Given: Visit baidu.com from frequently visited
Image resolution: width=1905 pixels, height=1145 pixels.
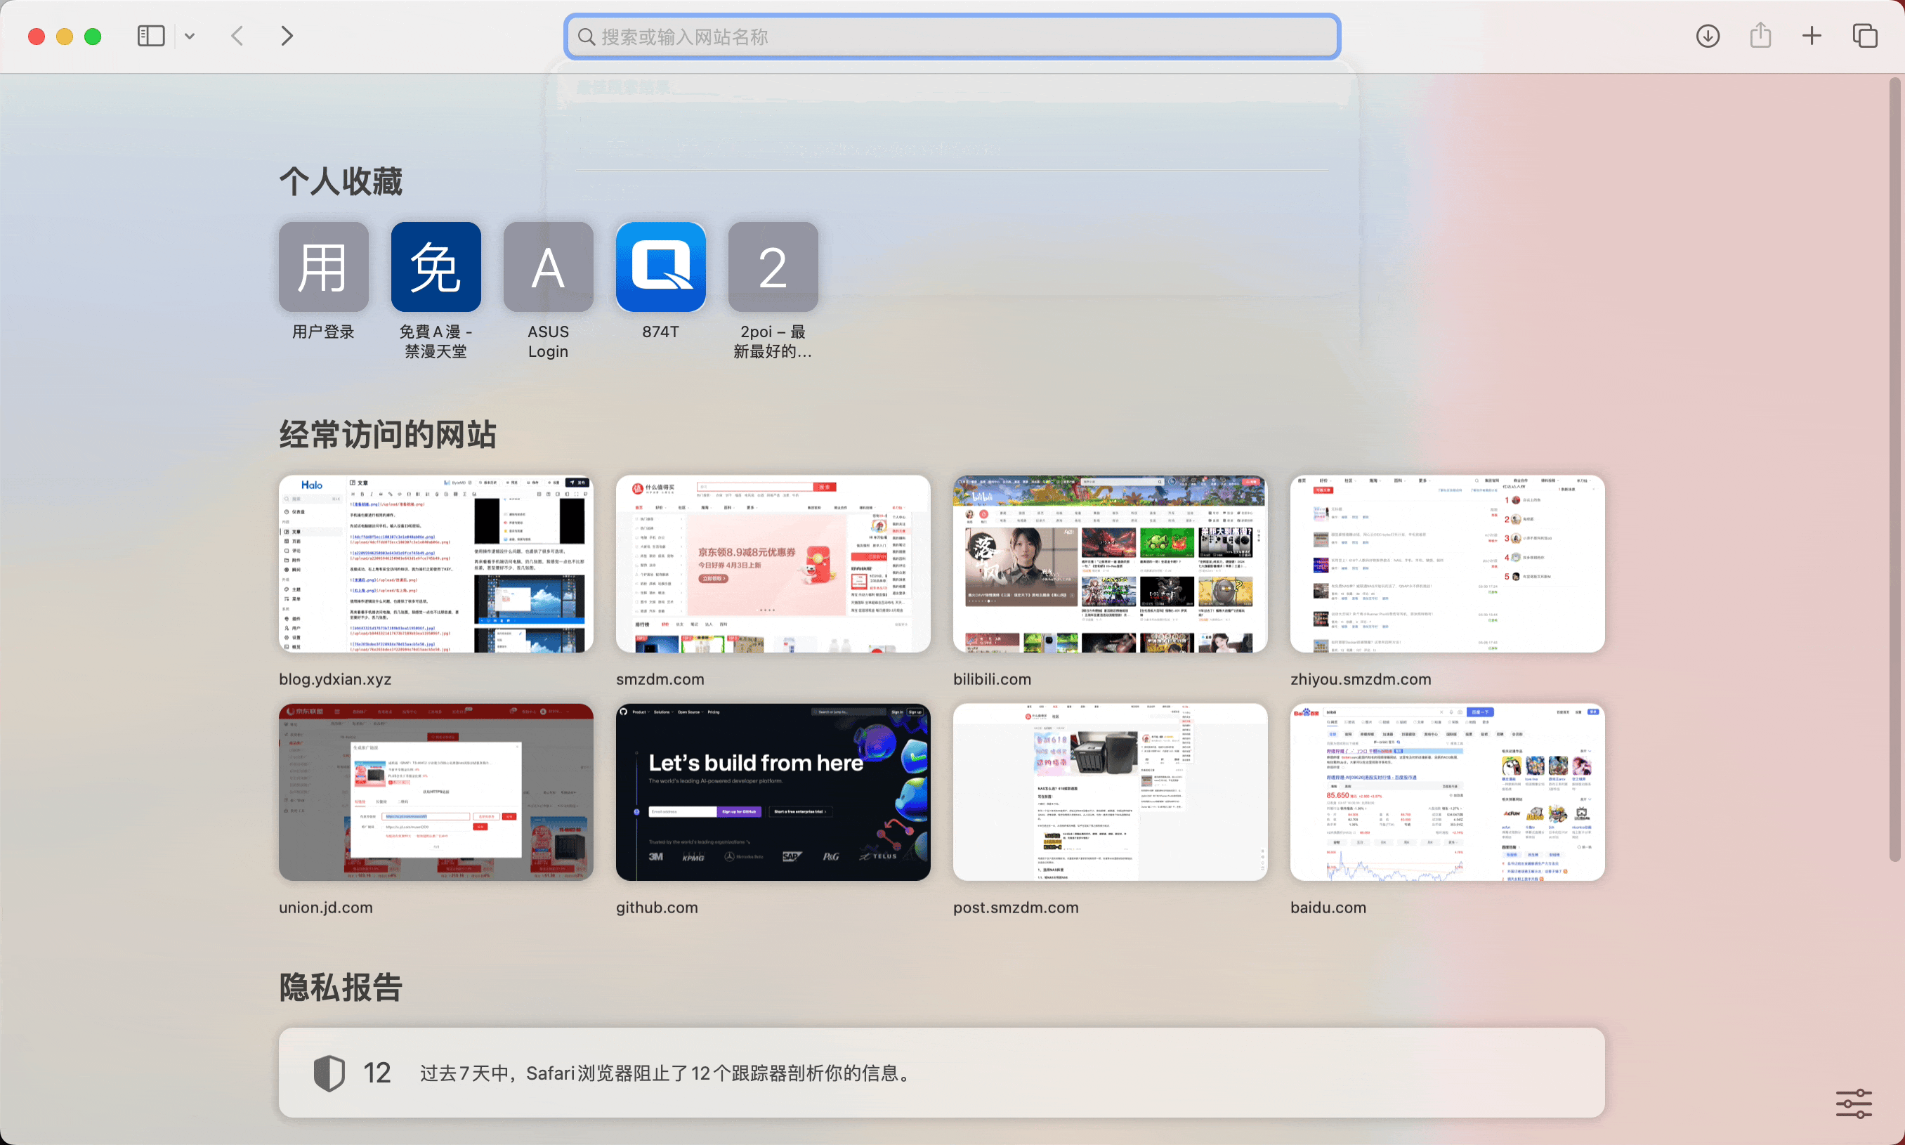Looking at the screenshot, I should pyautogui.click(x=1447, y=792).
